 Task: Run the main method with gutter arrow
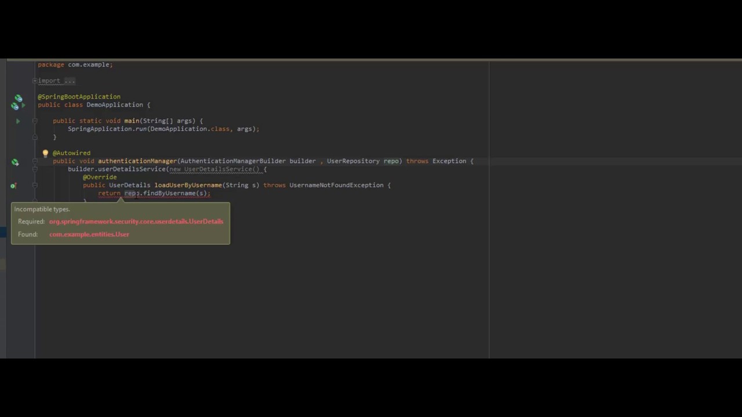pyautogui.click(x=18, y=121)
